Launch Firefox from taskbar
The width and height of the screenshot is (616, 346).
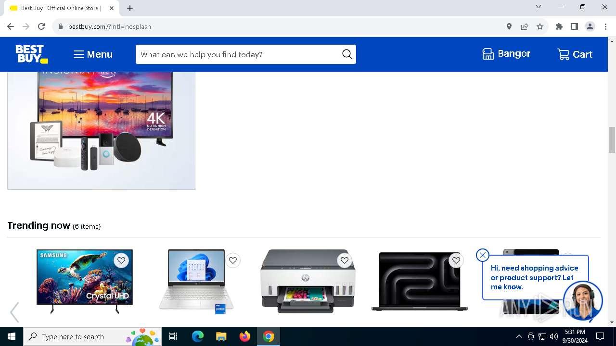[x=244, y=336]
